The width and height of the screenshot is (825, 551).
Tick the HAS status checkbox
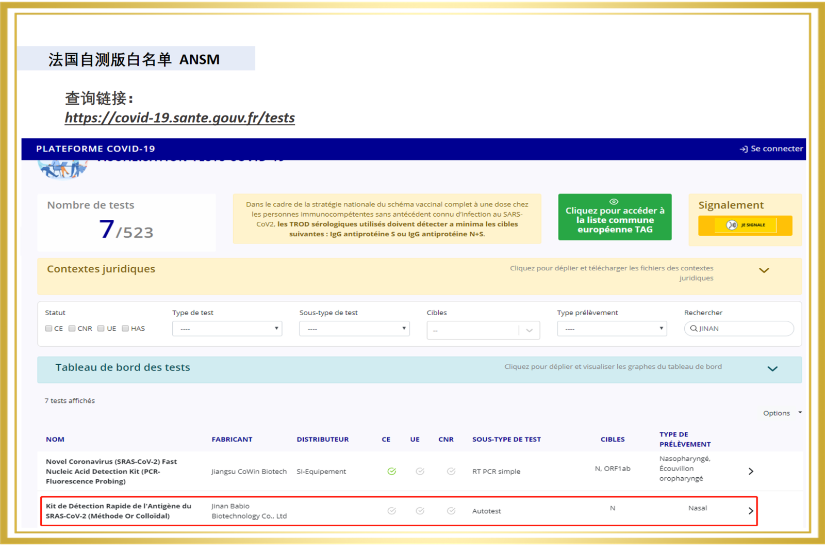(x=125, y=328)
